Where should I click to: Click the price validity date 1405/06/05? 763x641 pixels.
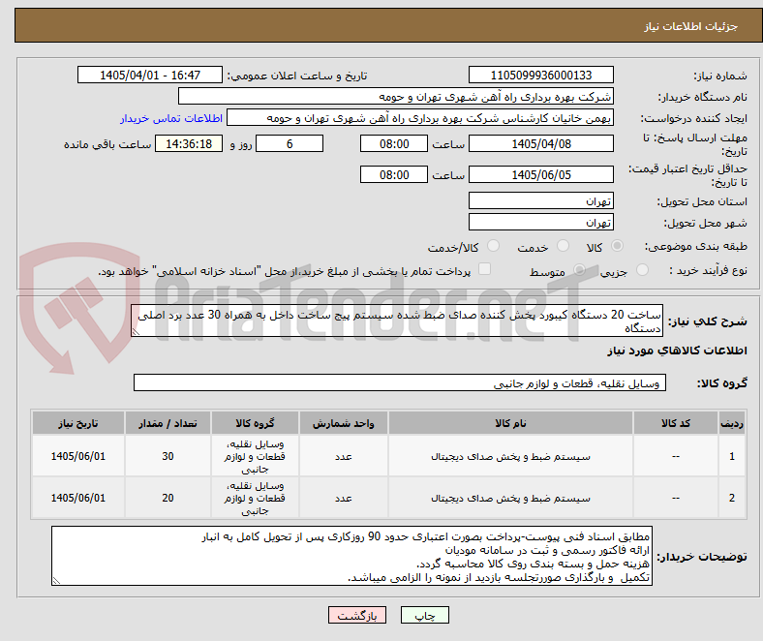click(541, 174)
